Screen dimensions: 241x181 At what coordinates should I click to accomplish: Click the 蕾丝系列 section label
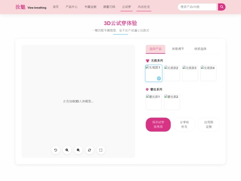[156, 89]
